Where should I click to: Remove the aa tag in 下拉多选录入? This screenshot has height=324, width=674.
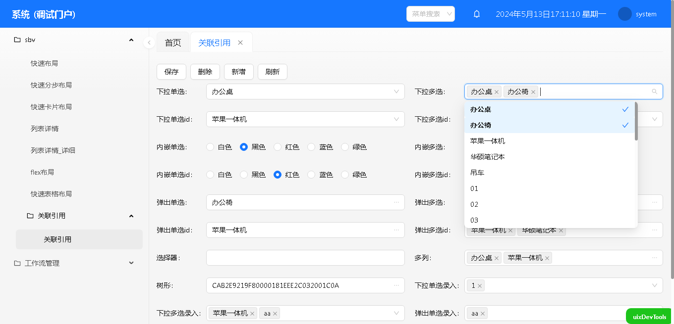(275, 314)
